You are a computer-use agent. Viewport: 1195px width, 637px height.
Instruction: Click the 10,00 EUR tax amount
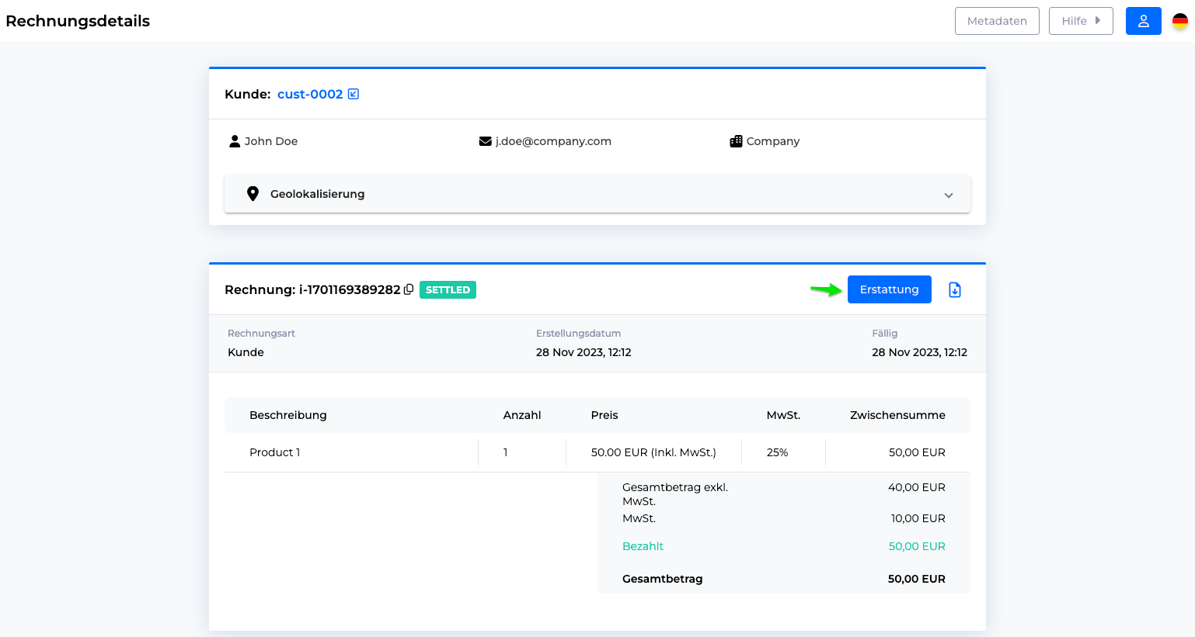[918, 518]
